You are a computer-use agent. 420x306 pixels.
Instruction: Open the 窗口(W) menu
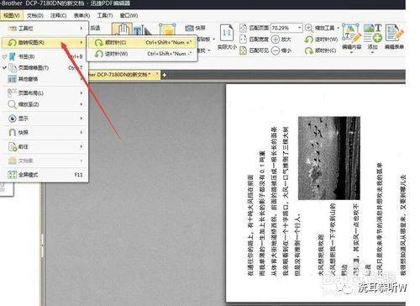point(129,15)
